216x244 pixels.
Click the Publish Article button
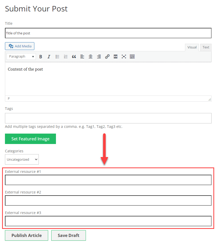point(27,235)
